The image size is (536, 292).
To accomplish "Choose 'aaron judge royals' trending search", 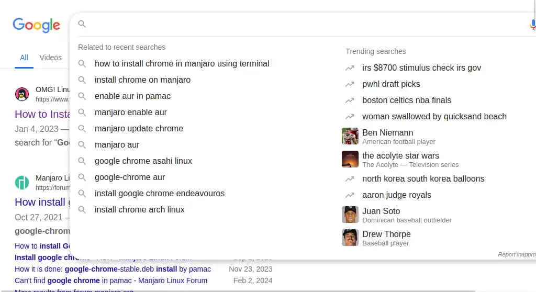I will (x=396, y=195).
